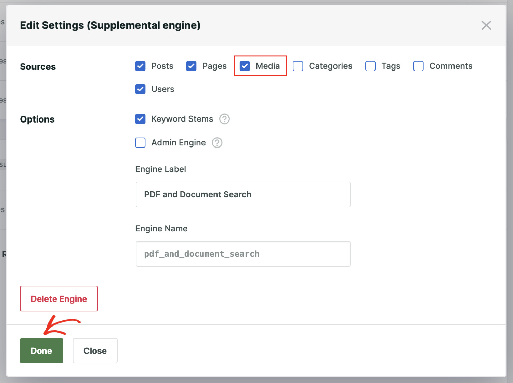This screenshot has width=513, height=383.
Task: Uncheck the Posts source
Action: click(x=140, y=66)
